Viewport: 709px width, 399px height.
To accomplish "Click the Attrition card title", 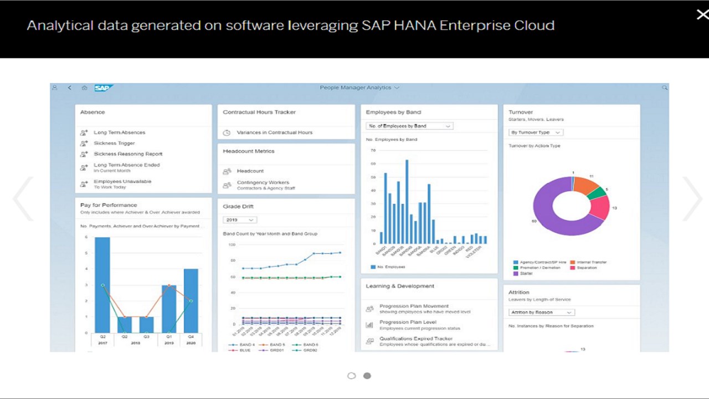I will point(519,292).
